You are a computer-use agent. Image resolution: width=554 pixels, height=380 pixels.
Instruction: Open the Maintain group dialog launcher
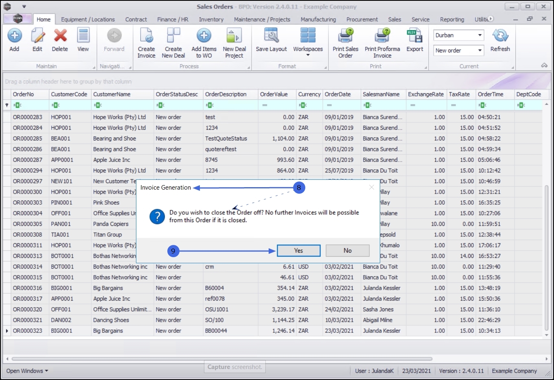point(94,68)
